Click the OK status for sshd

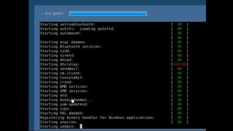179,51
